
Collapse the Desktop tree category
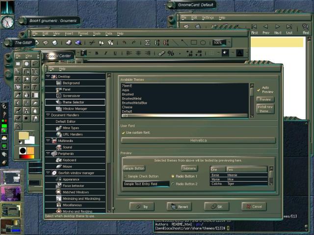[x=48, y=76]
